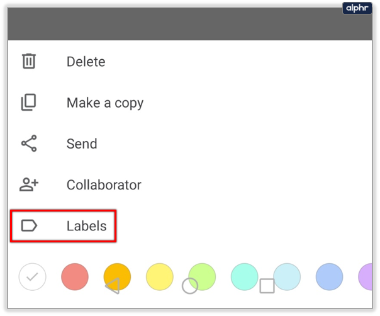Select the Delete menu entry text
This screenshot has height=316, width=380.
point(86,62)
